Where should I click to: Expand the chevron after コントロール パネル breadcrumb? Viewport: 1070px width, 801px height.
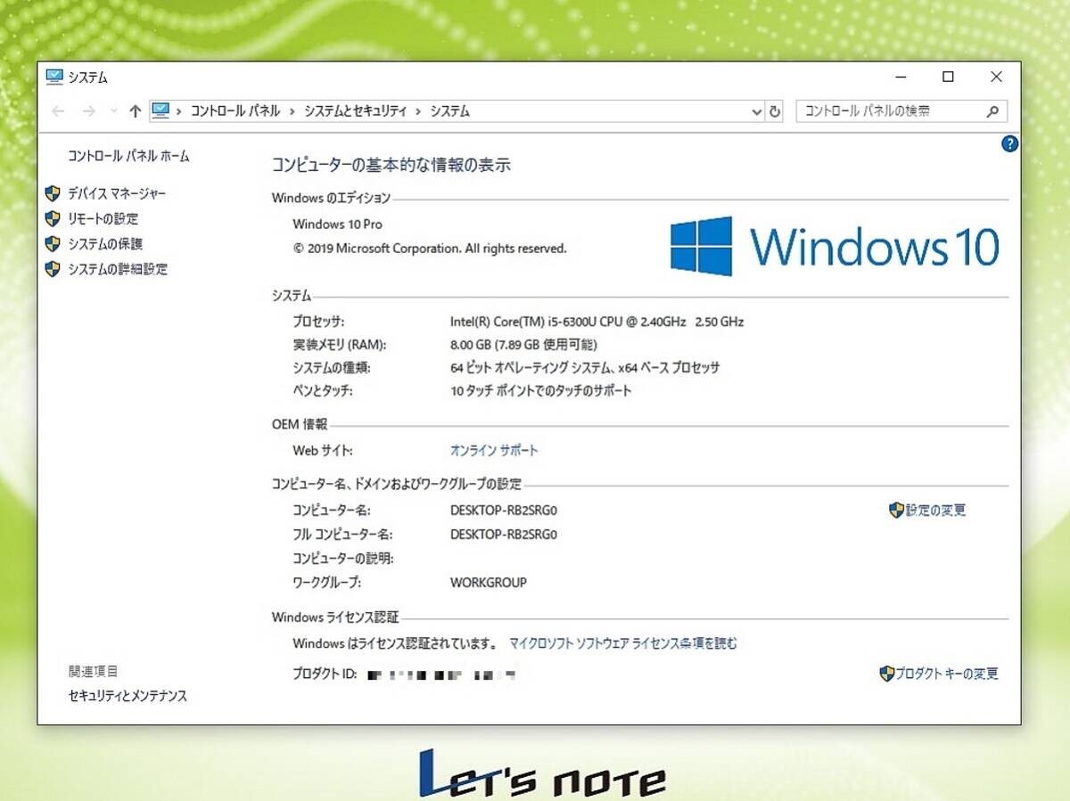(292, 111)
